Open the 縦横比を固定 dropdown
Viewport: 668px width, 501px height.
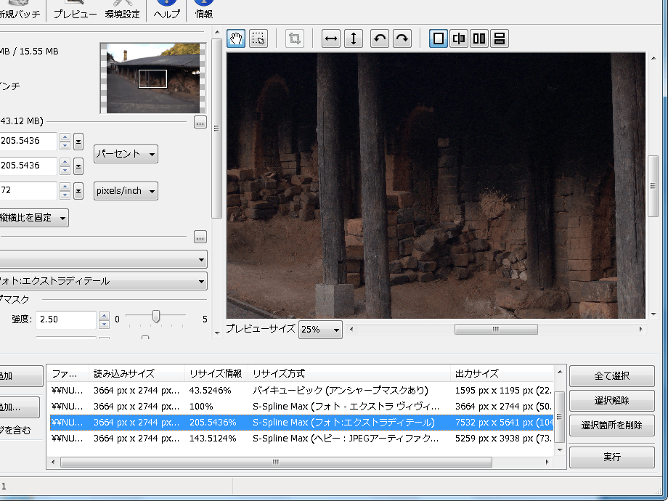33,218
